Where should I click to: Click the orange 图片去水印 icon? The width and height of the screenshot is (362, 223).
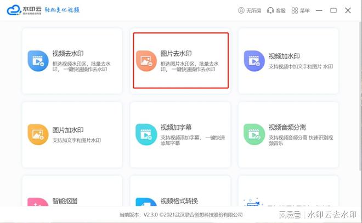click(x=146, y=61)
